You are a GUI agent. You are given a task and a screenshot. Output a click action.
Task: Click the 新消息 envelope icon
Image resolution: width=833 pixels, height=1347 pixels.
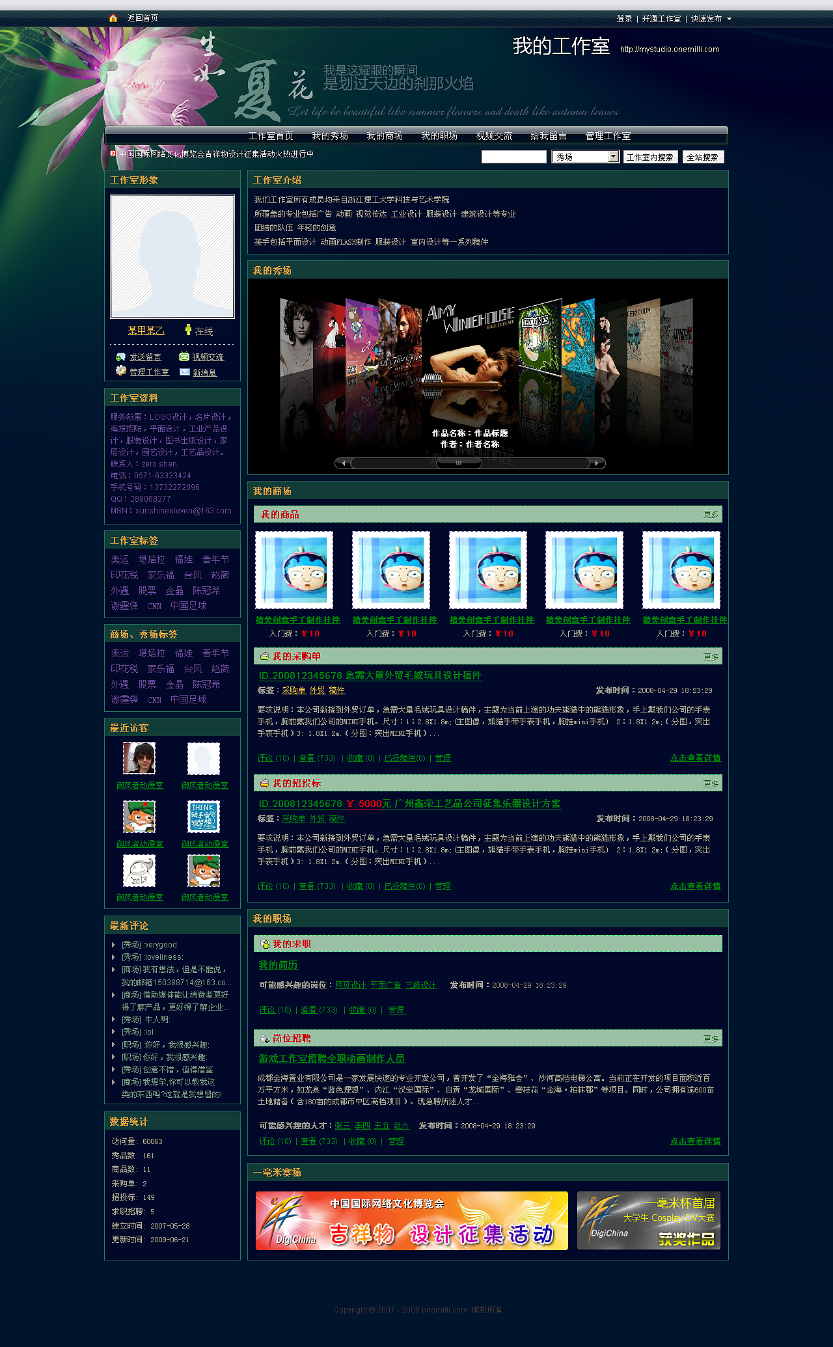(185, 372)
